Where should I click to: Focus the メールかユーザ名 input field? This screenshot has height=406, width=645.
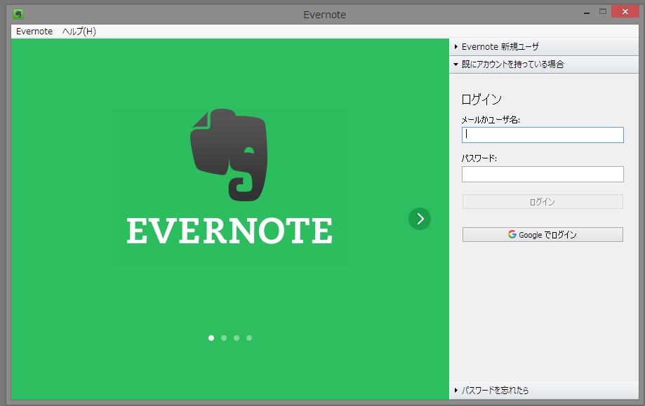click(543, 135)
